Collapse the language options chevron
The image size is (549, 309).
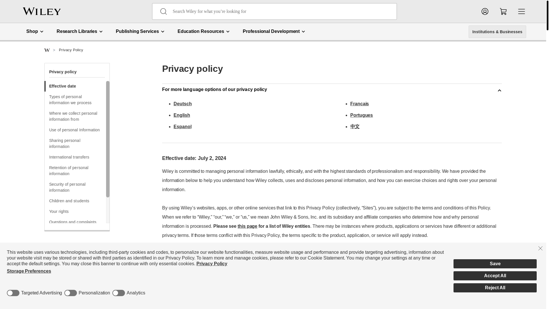pyautogui.click(x=499, y=90)
